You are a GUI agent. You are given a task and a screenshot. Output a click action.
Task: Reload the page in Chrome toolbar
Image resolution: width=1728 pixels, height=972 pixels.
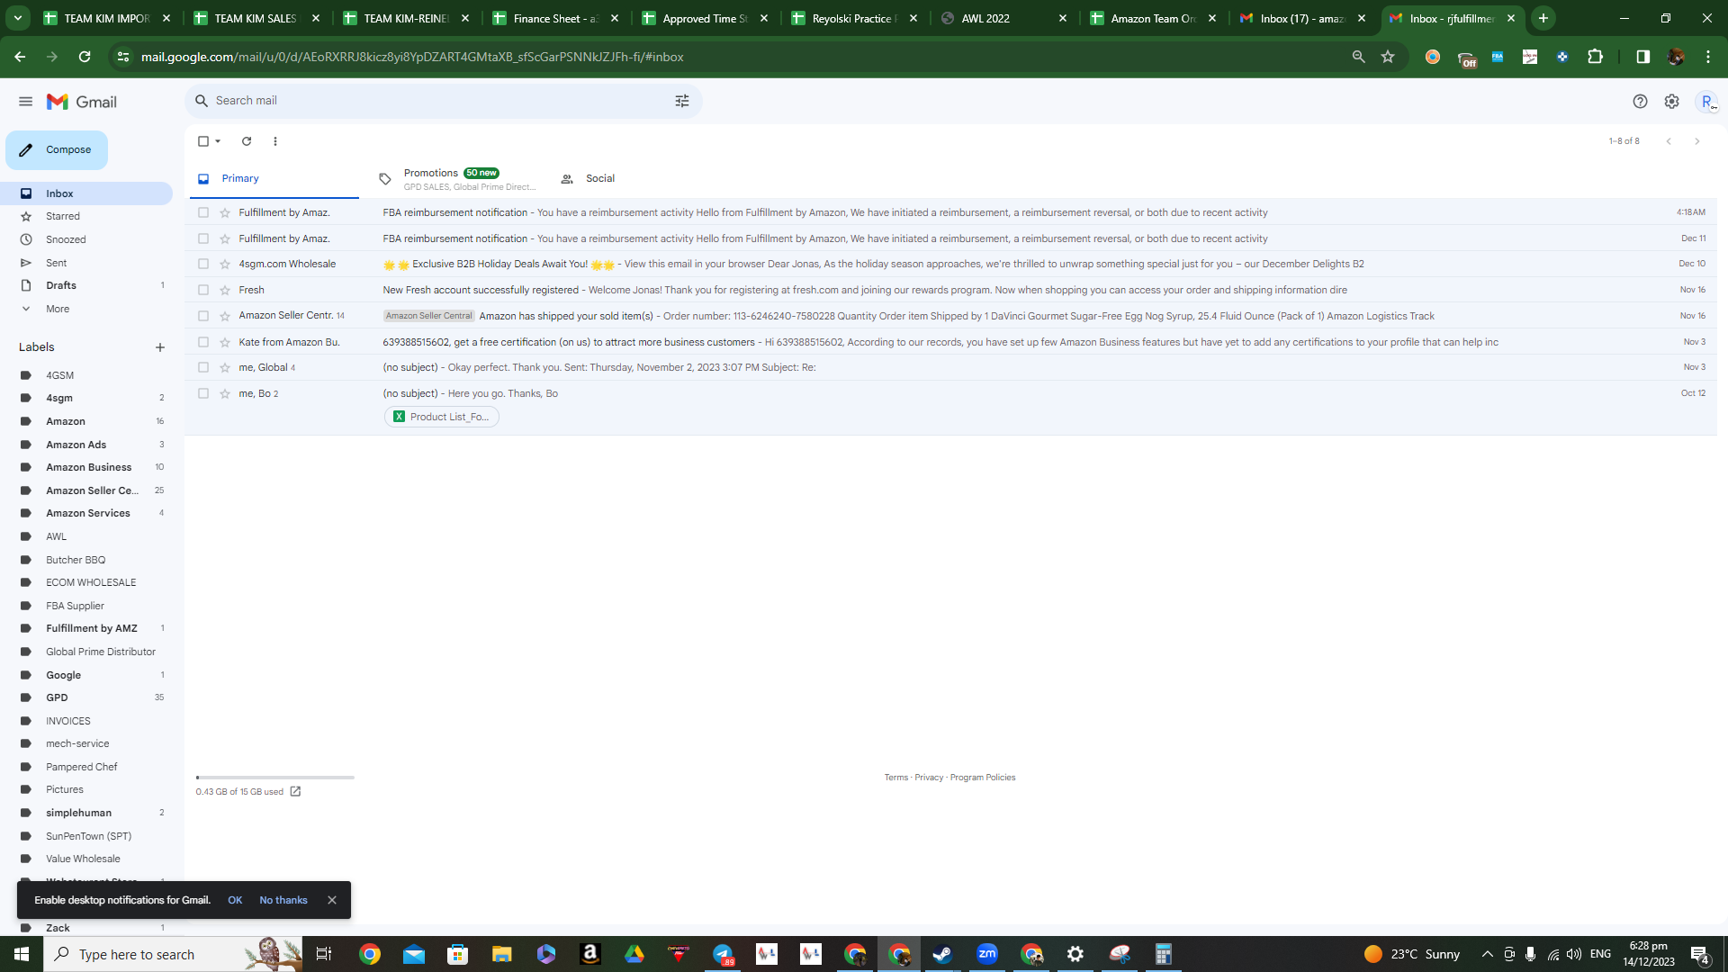(85, 57)
